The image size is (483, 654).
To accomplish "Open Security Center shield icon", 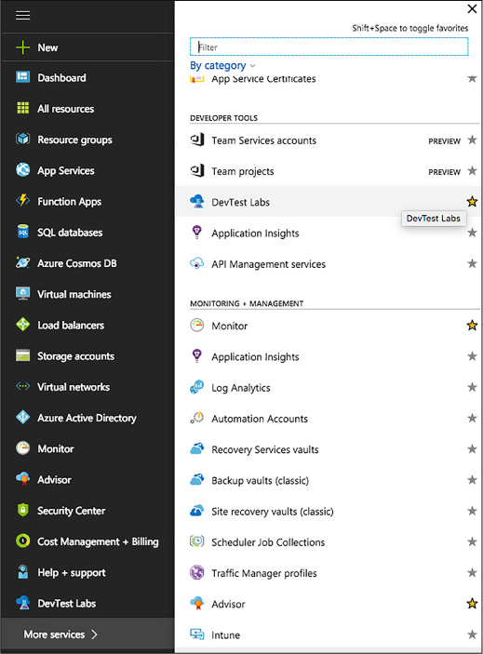I will [22, 510].
